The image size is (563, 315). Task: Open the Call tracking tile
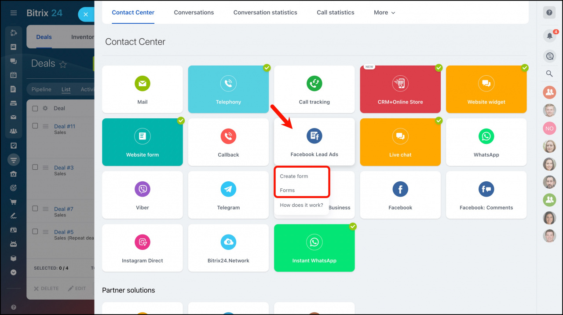point(314,89)
